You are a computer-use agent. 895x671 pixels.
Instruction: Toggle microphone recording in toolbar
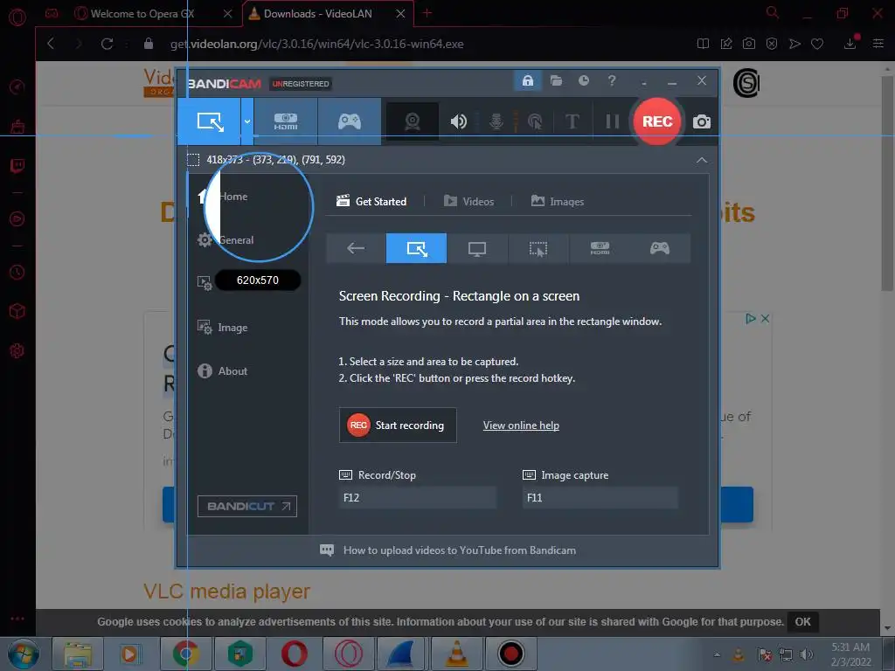(x=496, y=121)
